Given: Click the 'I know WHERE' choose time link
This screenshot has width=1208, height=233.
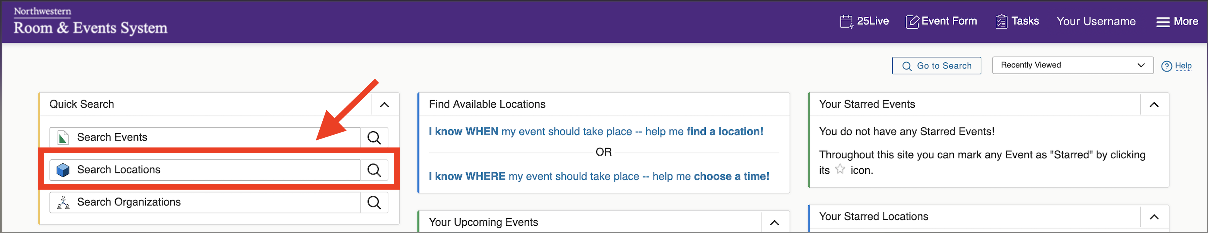Looking at the screenshot, I should click(599, 176).
